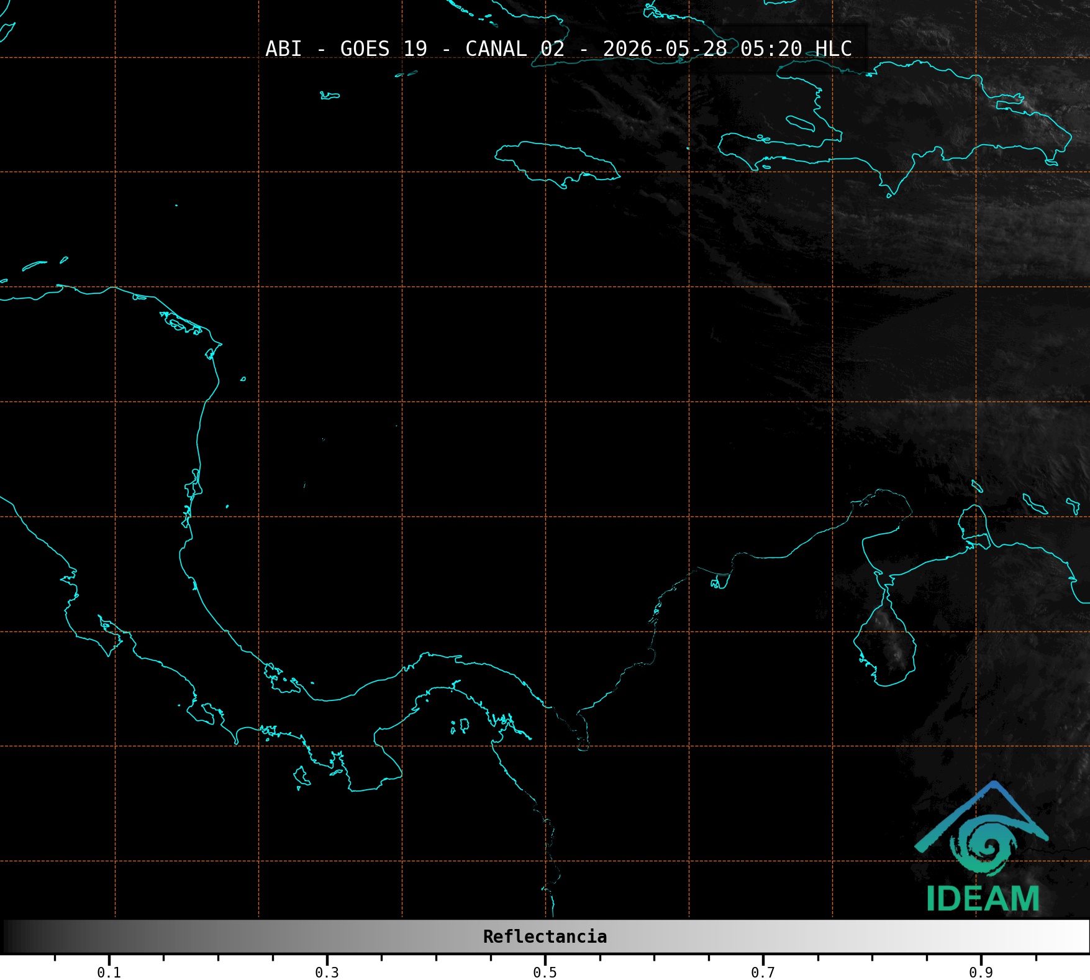
Task: Click the Pearl Islands in Gulf of Panama
Action: coord(460,726)
